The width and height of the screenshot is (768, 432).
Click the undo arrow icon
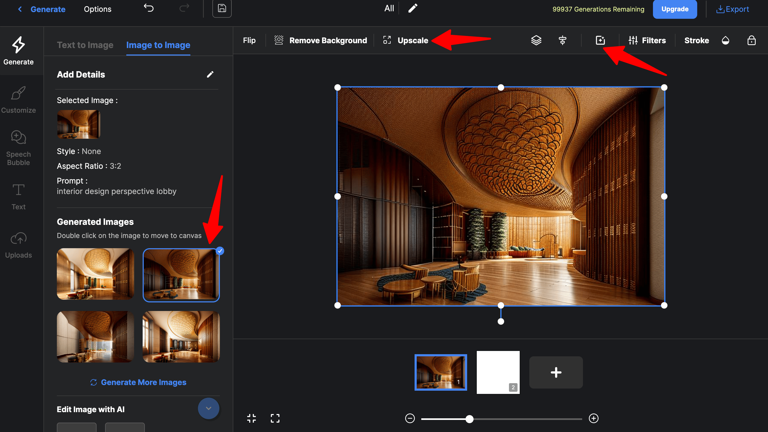click(x=149, y=8)
